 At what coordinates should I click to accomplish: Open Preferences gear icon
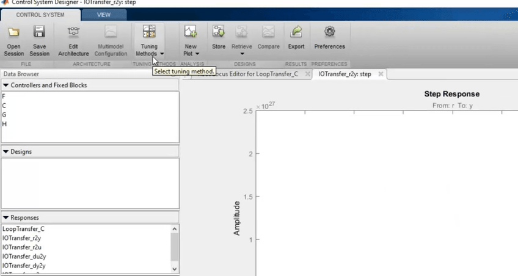click(329, 32)
